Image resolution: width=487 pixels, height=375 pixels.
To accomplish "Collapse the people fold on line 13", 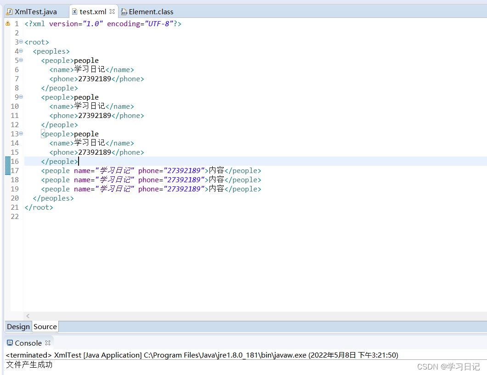I will click(21, 134).
